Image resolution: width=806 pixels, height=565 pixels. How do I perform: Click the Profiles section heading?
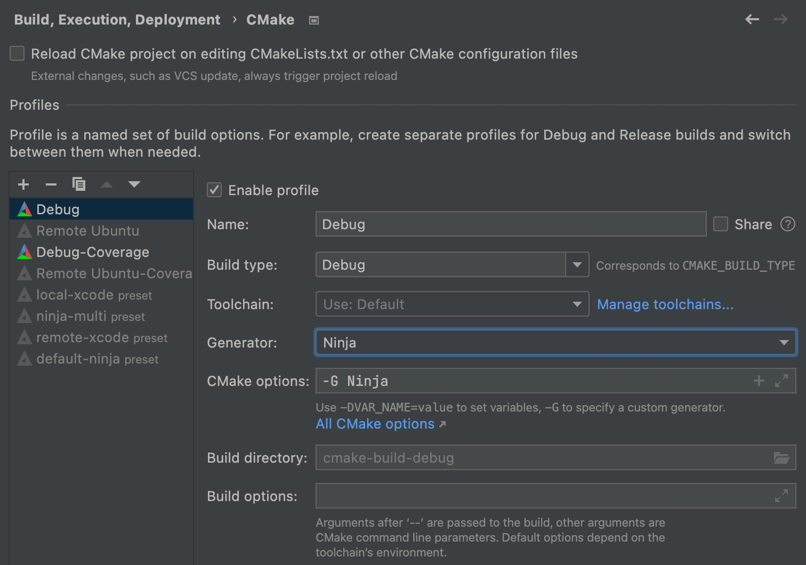35,105
